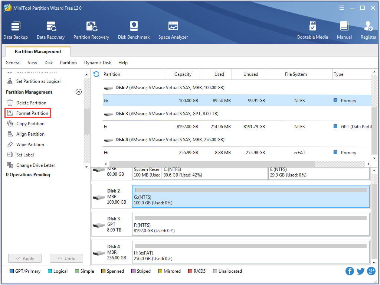Start Disk Benchmark
The height and width of the screenshot is (285, 380).
(134, 30)
